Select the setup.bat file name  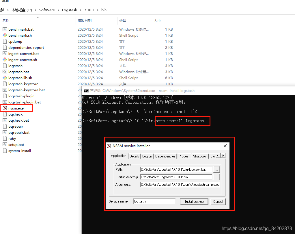(16, 144)
